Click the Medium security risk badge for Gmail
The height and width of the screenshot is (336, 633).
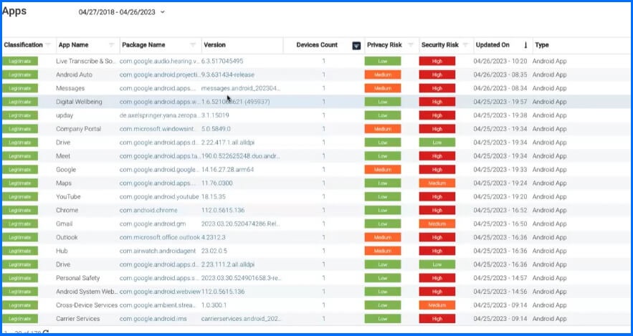[x=437, y=224]
